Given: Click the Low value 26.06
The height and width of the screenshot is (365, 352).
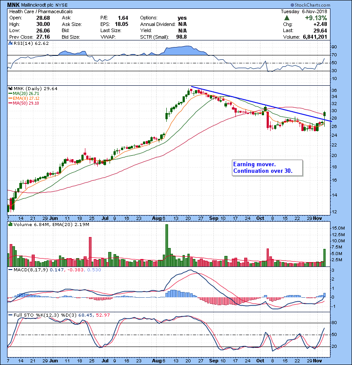Looking at the screenshot, I should point(43,30).
